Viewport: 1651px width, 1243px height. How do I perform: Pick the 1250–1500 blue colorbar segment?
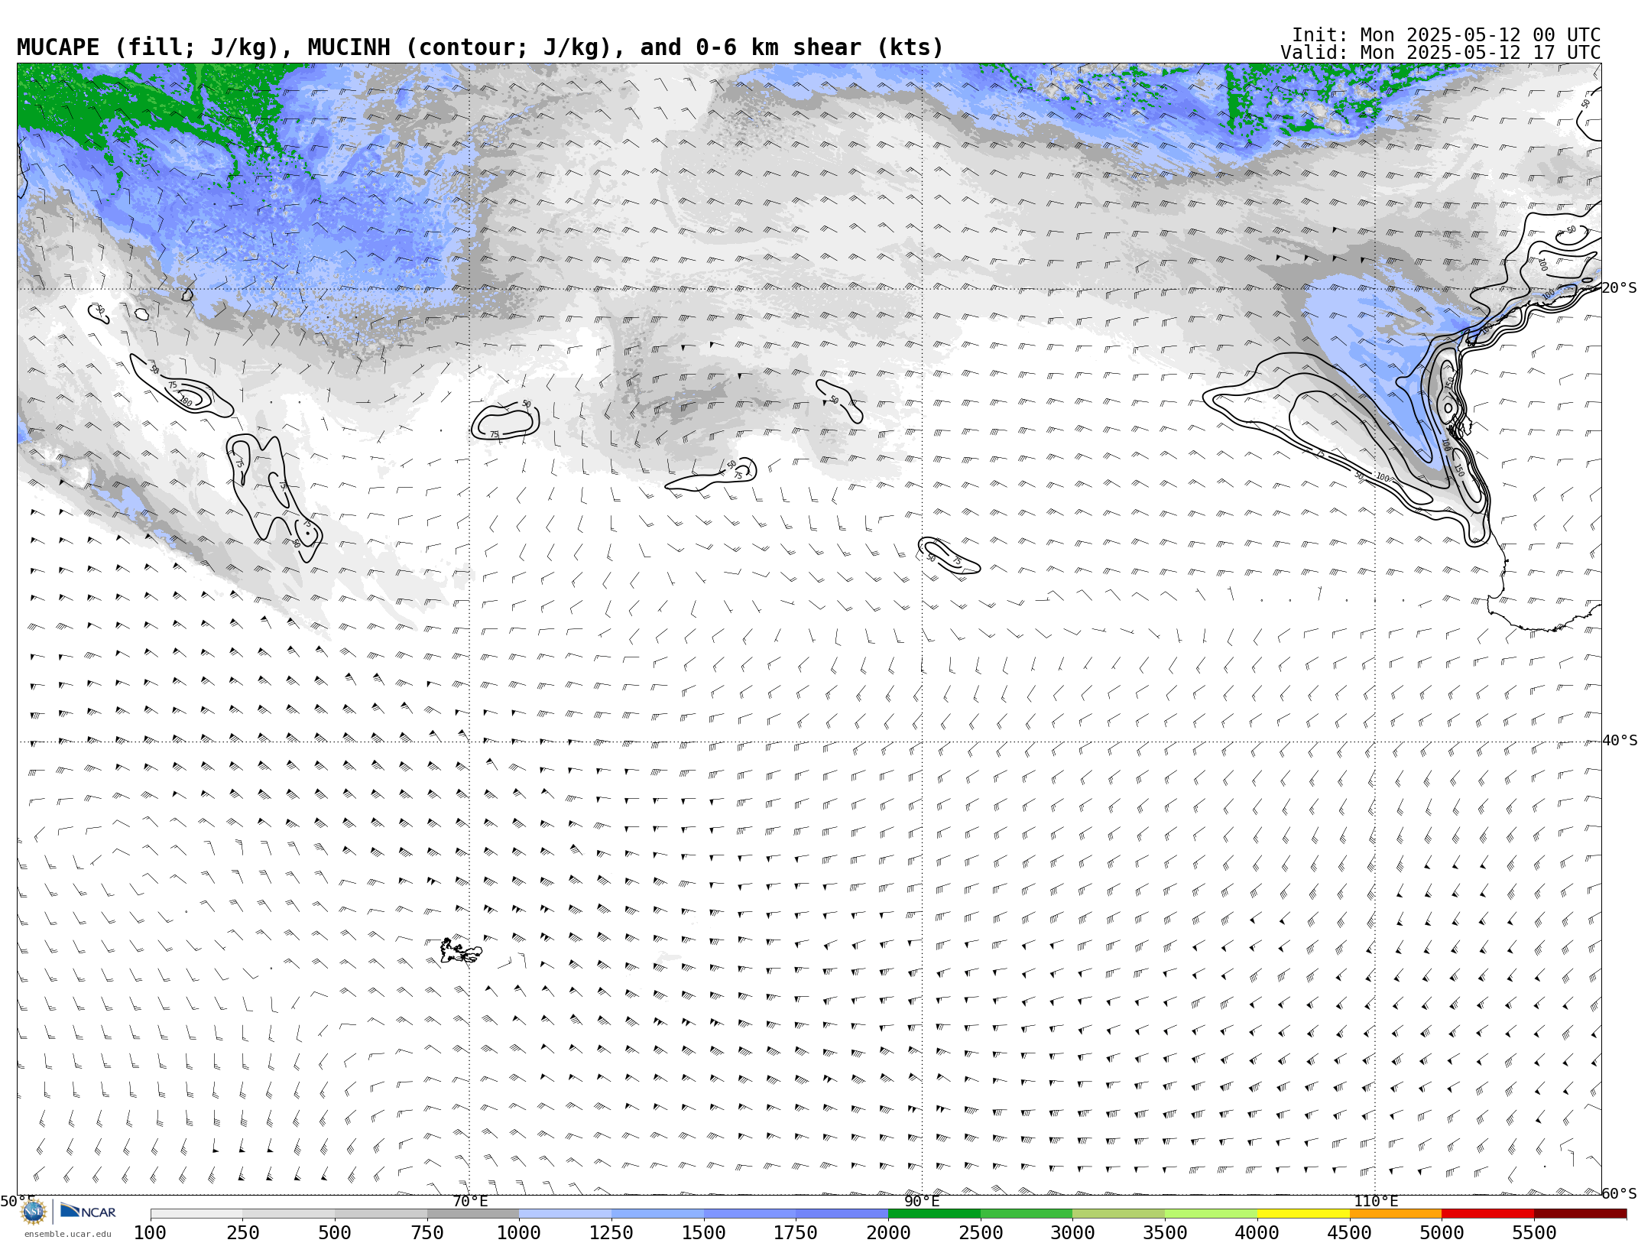pyautogui.click(x=657, y=1214)
